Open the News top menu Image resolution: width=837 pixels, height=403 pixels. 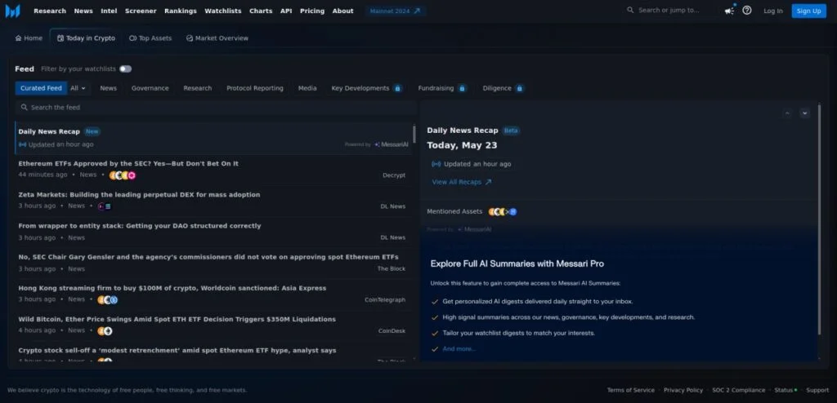[83, 11]
